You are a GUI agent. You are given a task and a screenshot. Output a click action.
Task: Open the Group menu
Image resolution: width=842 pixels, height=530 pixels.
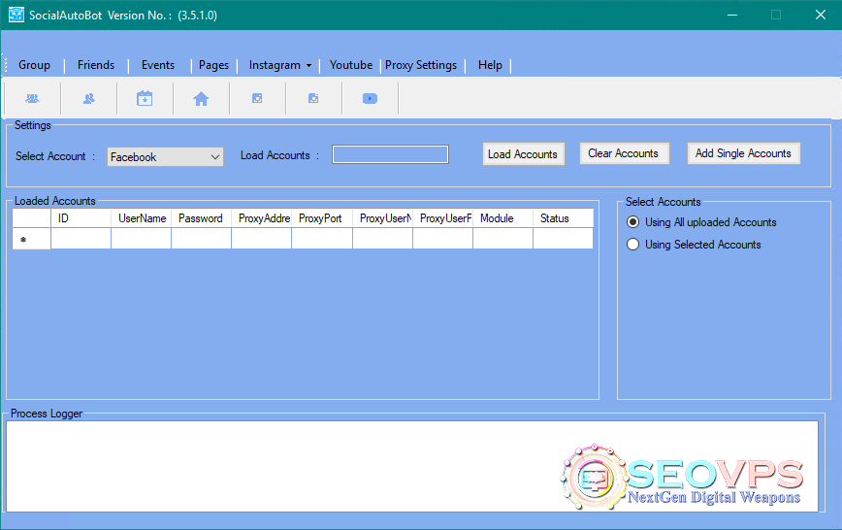click(34, 65)
